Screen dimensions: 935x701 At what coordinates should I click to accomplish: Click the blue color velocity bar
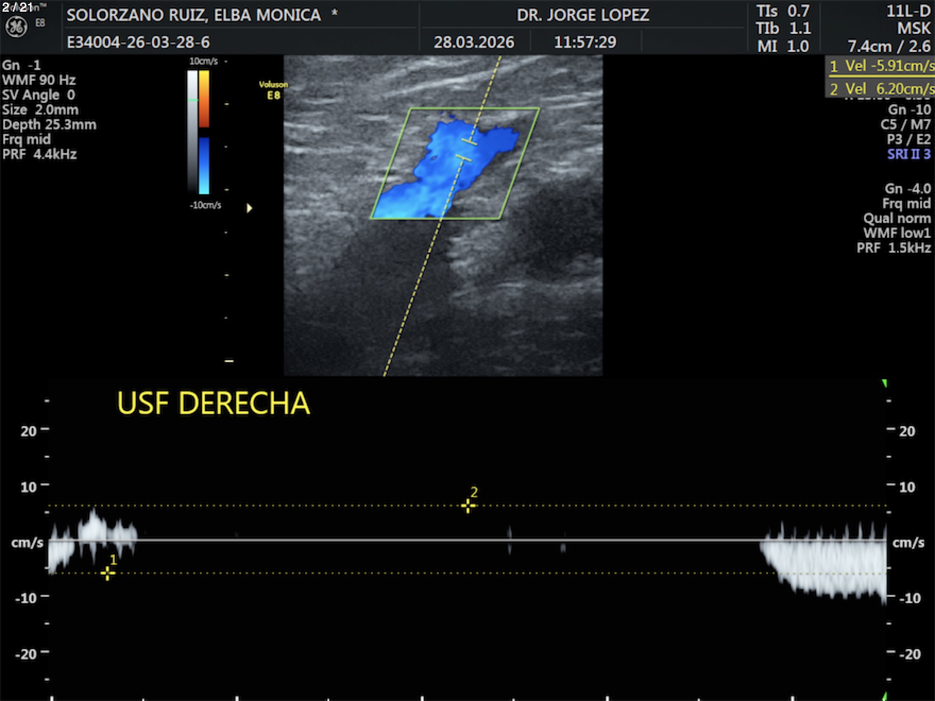(x=204, y=166)
